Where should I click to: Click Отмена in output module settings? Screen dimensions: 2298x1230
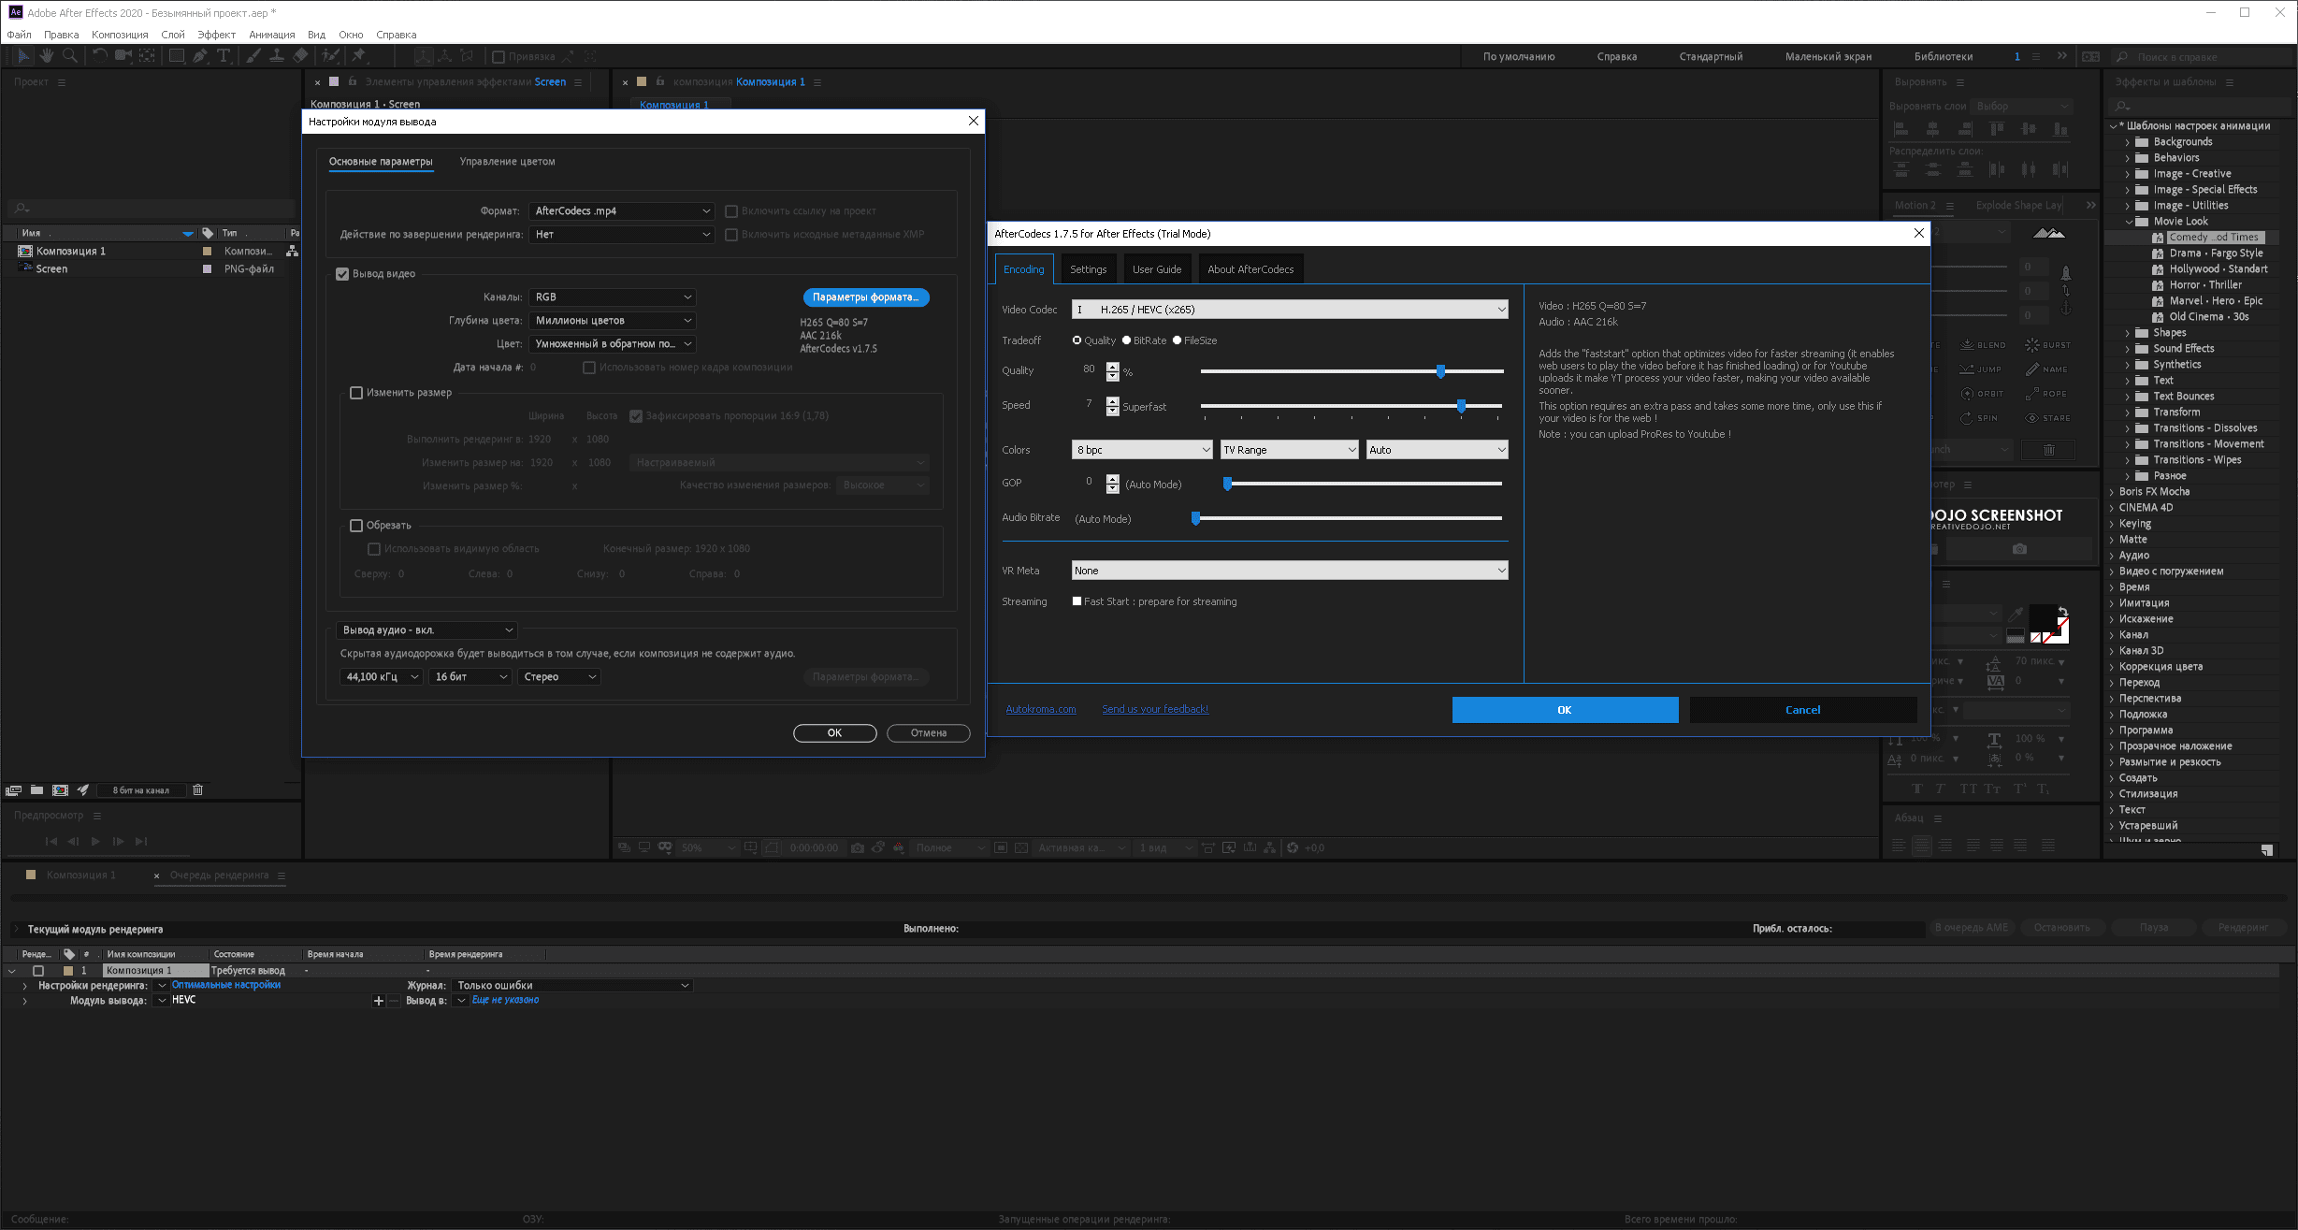[928, 733]
